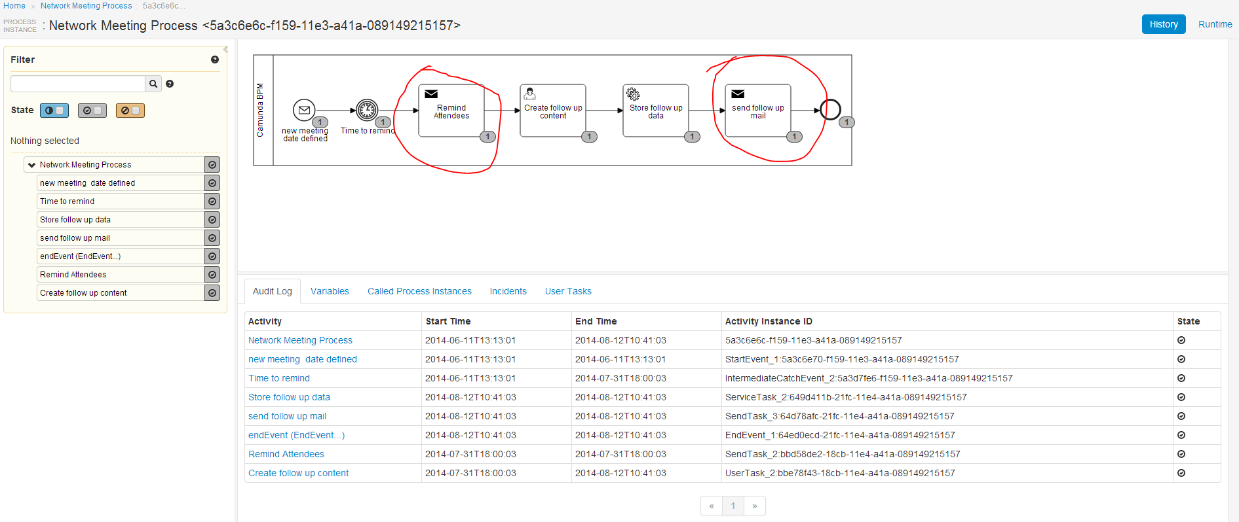Select the Time to remind timer event
1239x522 pixels.
367,110
